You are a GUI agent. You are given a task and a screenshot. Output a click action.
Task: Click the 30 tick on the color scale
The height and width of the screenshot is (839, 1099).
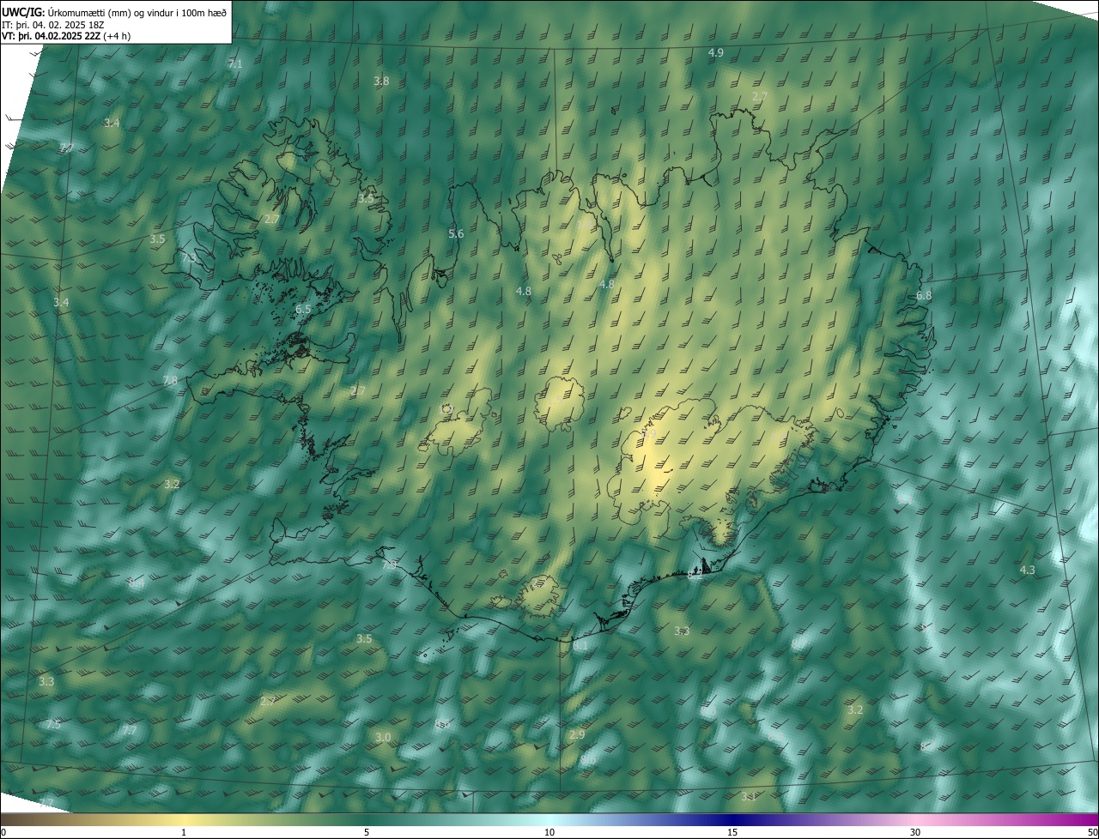[915, 832]
